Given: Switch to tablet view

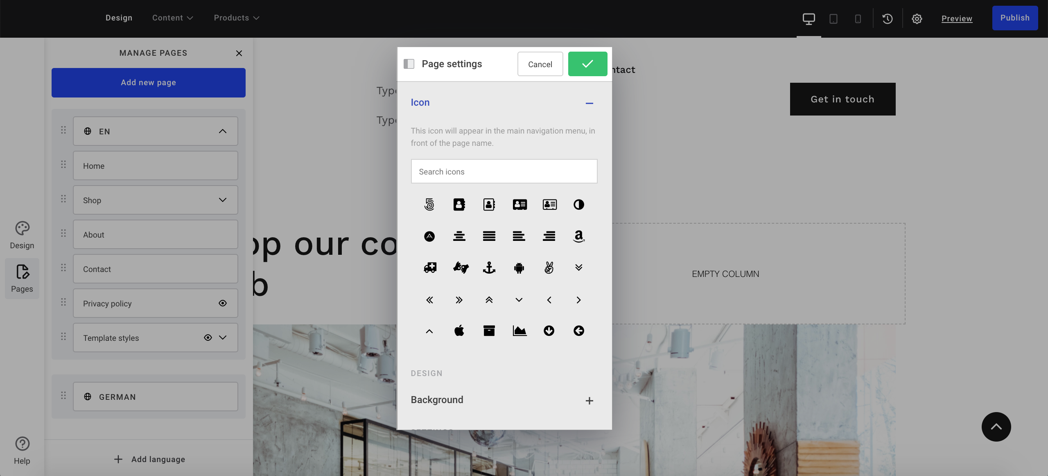Looking at the screenshot, I should tap(833, 18).
